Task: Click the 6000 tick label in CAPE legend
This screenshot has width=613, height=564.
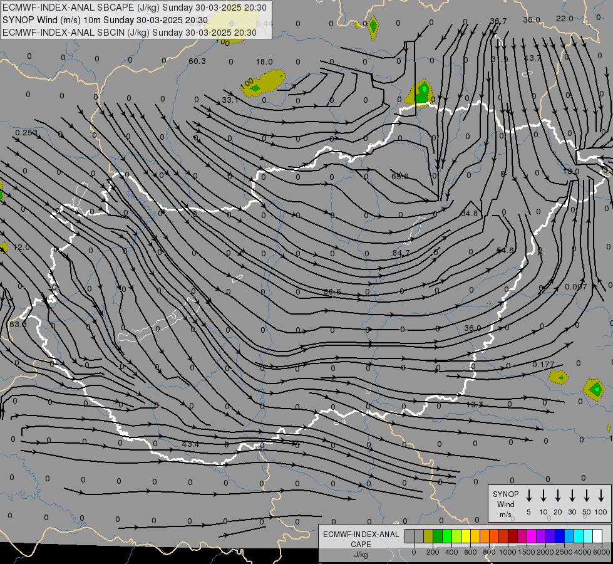Action: coord(601,552)
